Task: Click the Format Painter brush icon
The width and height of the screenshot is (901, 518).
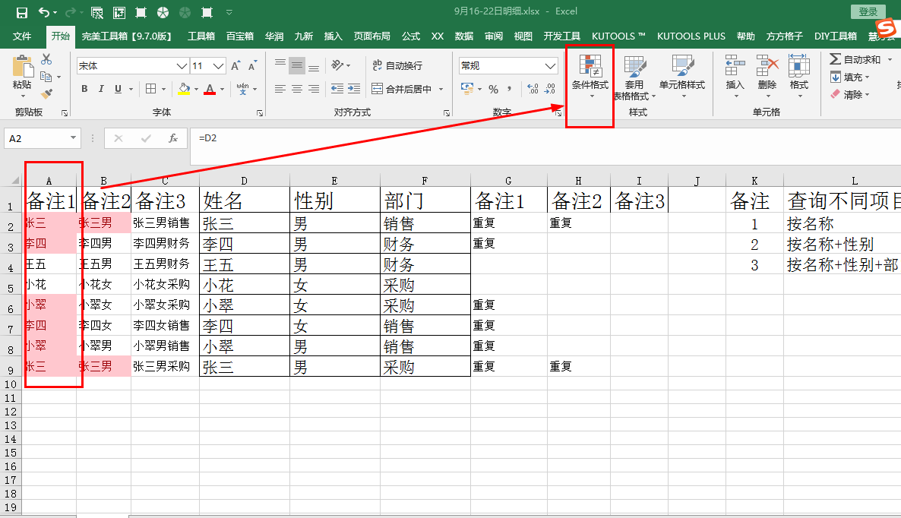Action: click(x=46, y=94)
